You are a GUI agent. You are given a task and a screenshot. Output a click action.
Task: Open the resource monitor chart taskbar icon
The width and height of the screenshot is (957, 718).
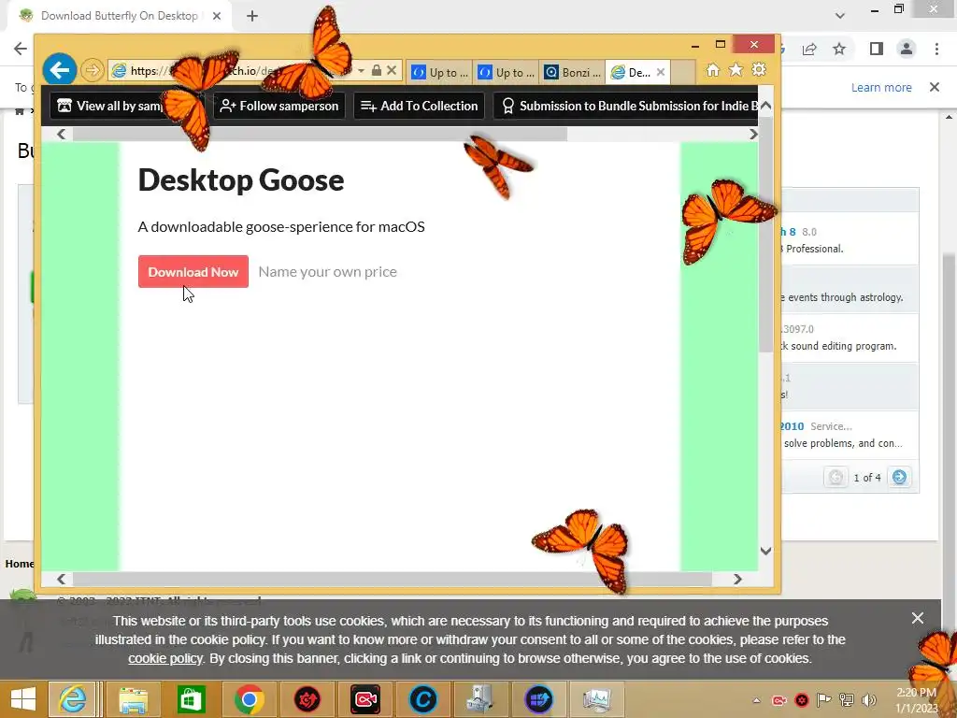coord(596,699)
